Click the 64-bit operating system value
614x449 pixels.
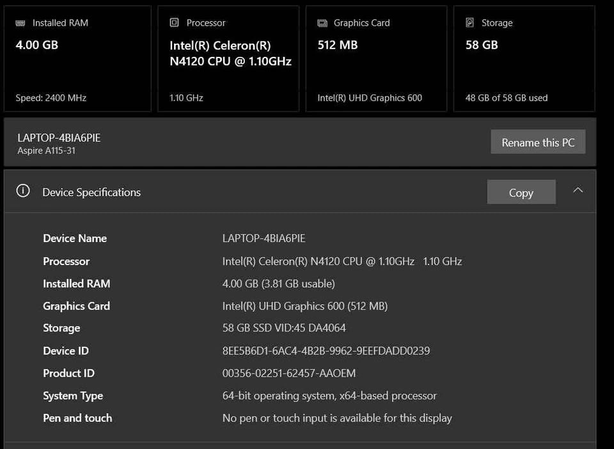point(329,396)
